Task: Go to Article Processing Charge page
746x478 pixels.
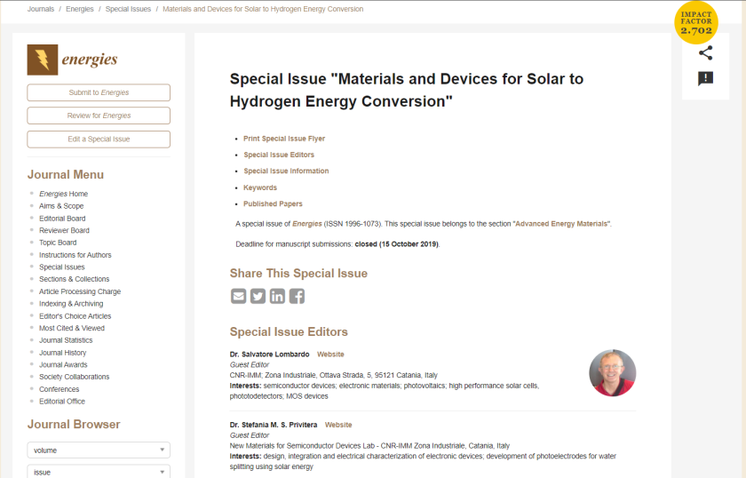Action: pyautogui.click(x=80, y=291)
